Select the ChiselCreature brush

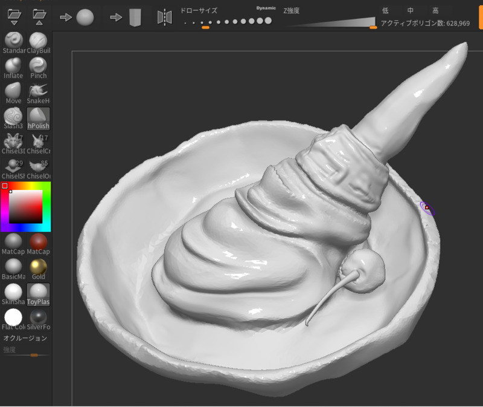pos(38,144)
